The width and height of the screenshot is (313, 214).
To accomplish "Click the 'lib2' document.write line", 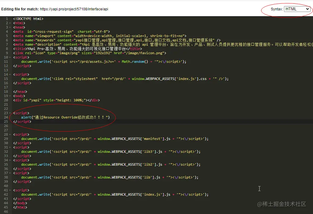I will click(x=111, y=164).
